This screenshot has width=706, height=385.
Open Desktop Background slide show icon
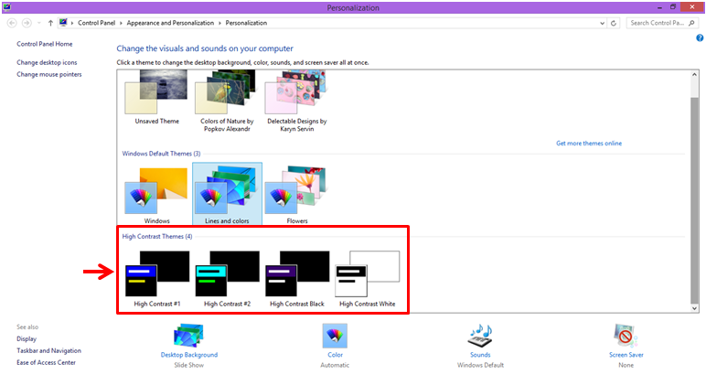[188, 336]
